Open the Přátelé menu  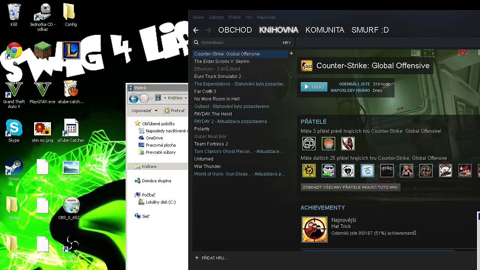[234, 17]
